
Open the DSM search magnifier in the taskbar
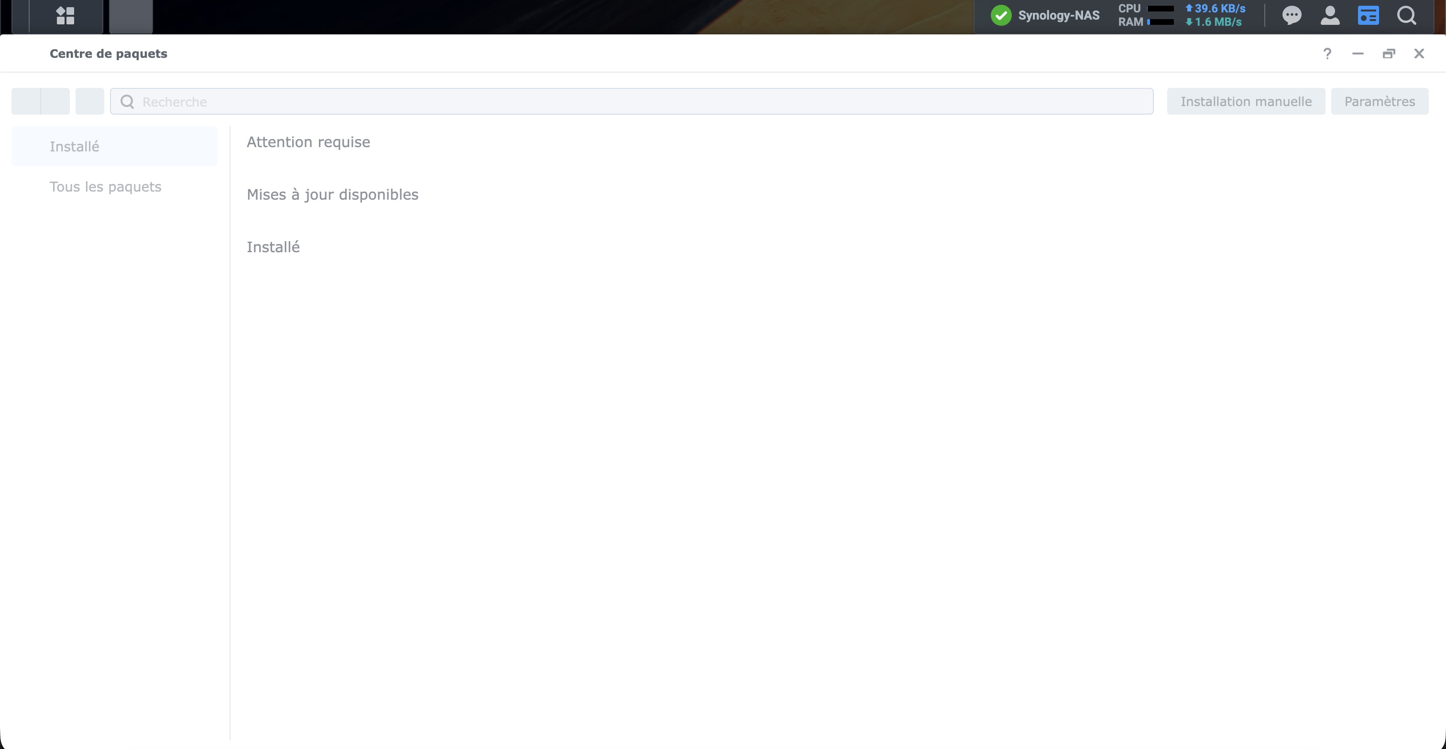[1406, 15]
